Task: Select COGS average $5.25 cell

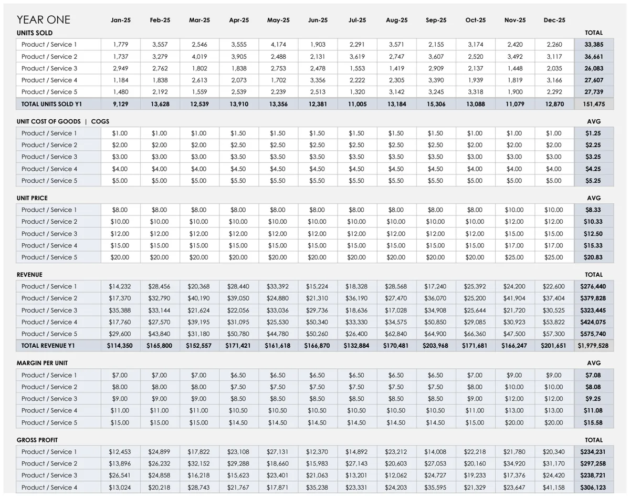Action: click(x=594, y=181)
